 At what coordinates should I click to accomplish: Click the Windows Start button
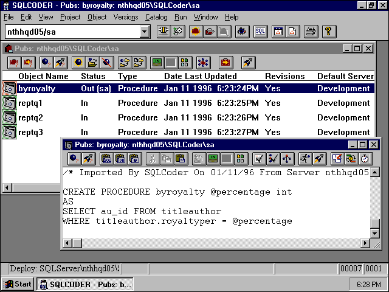(18, 284)
